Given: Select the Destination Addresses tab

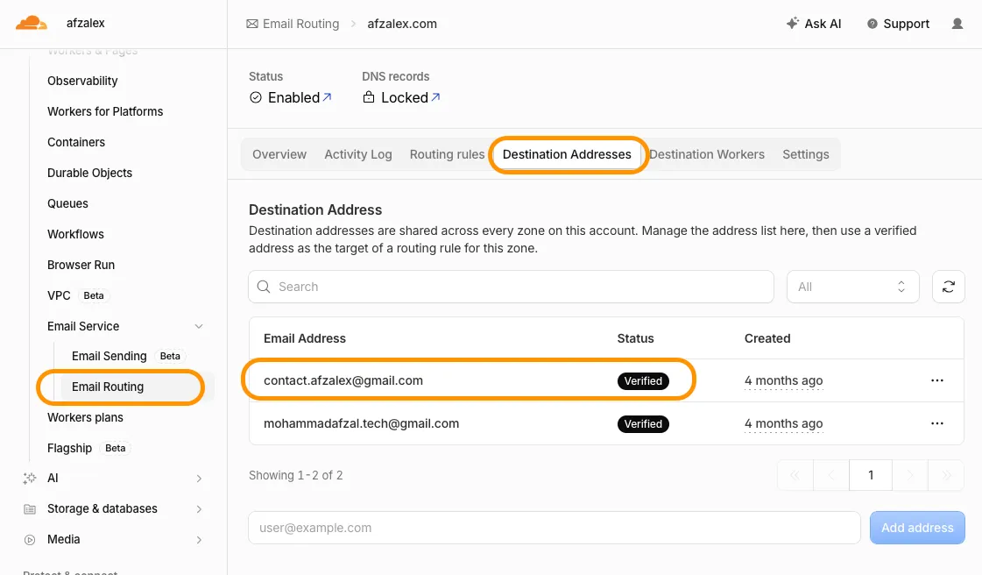Looking at the screenshot, I should tap(567, 154).
